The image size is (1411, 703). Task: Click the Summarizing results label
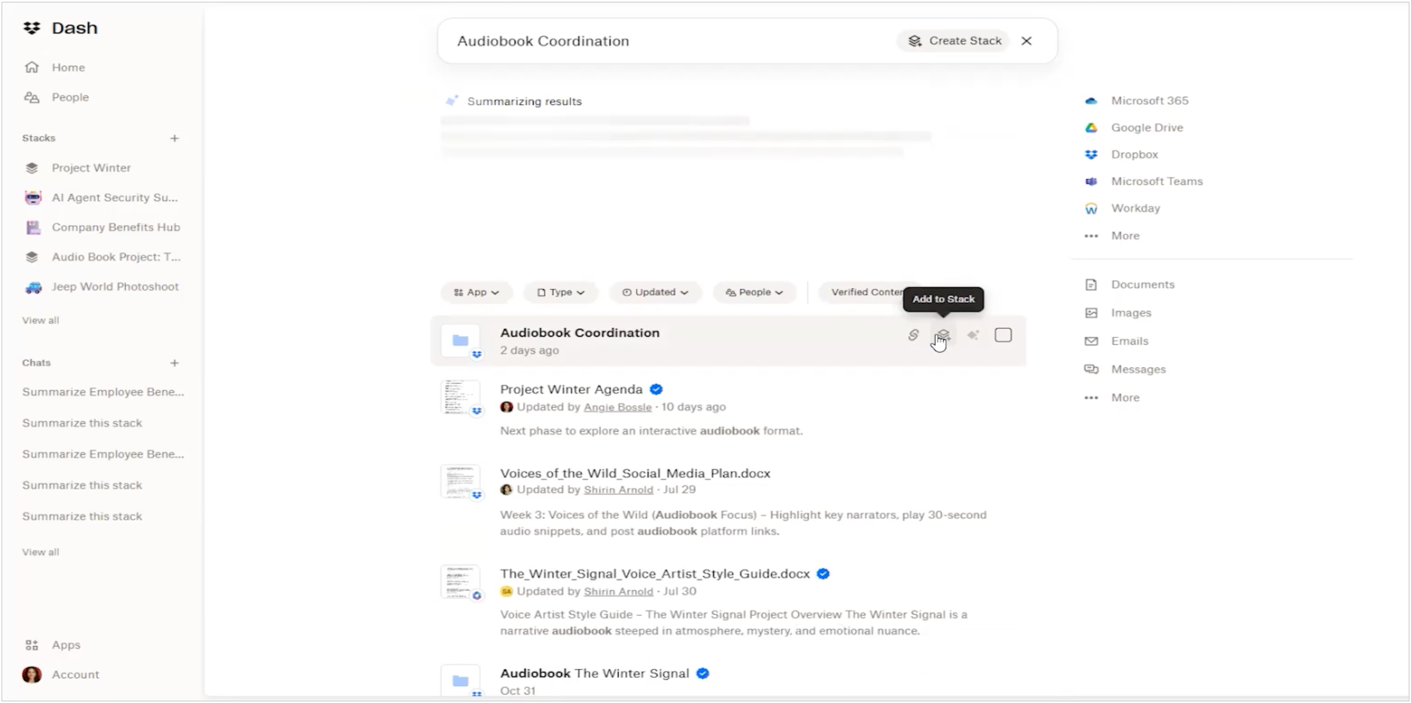pos(524,101)
